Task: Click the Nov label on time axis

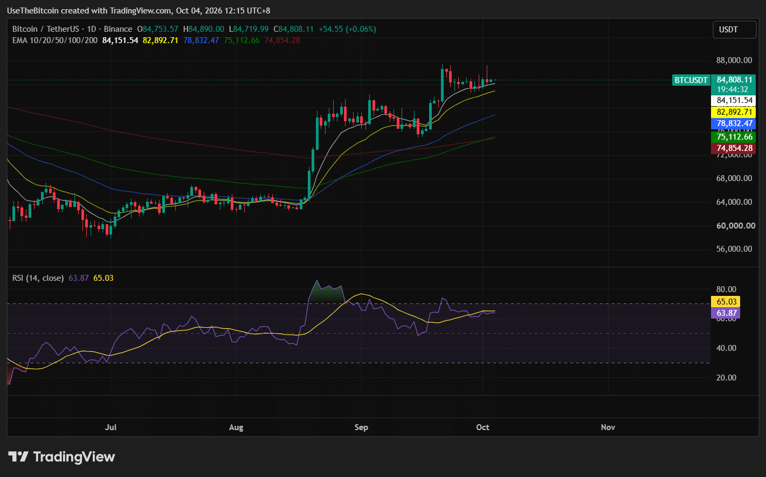Action: pos(608,427)
